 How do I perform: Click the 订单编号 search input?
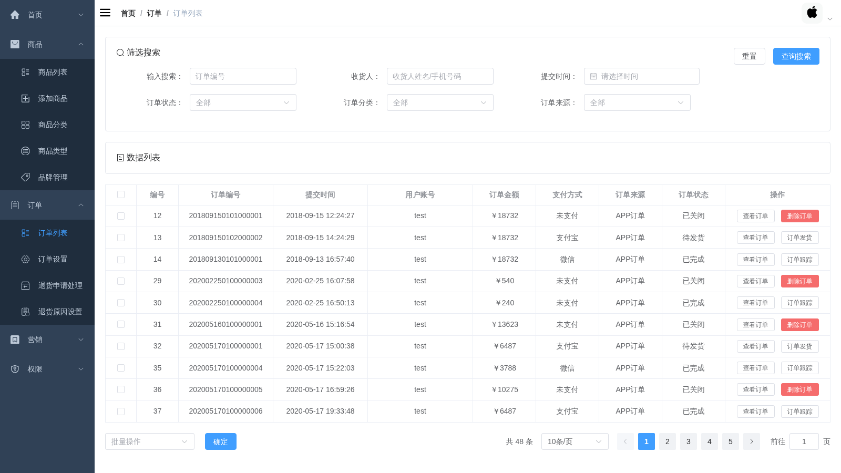tap(243, 76)
